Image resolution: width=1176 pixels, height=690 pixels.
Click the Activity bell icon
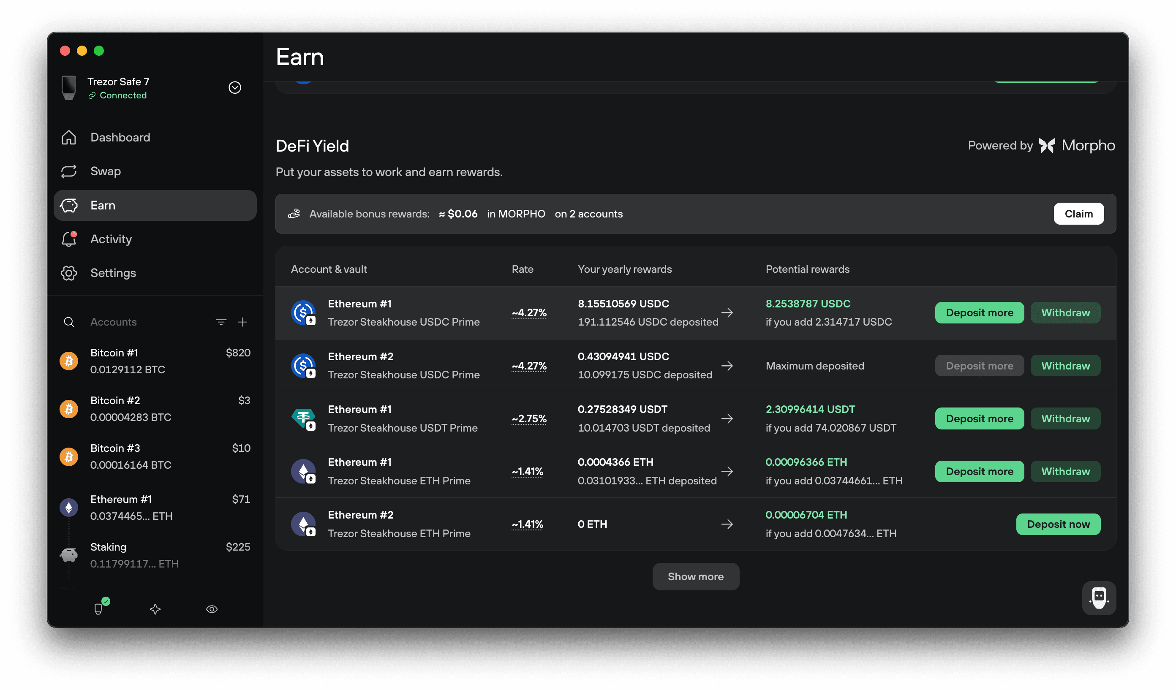(69, 239)
